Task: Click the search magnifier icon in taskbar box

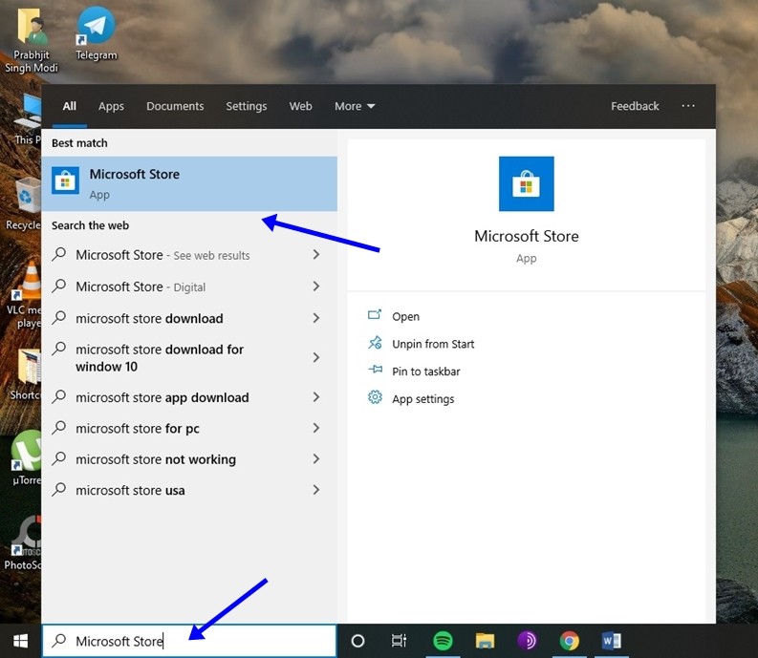Action: click(59, 640)
